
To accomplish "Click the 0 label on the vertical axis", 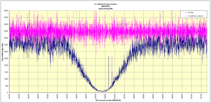I will point(8,93).
